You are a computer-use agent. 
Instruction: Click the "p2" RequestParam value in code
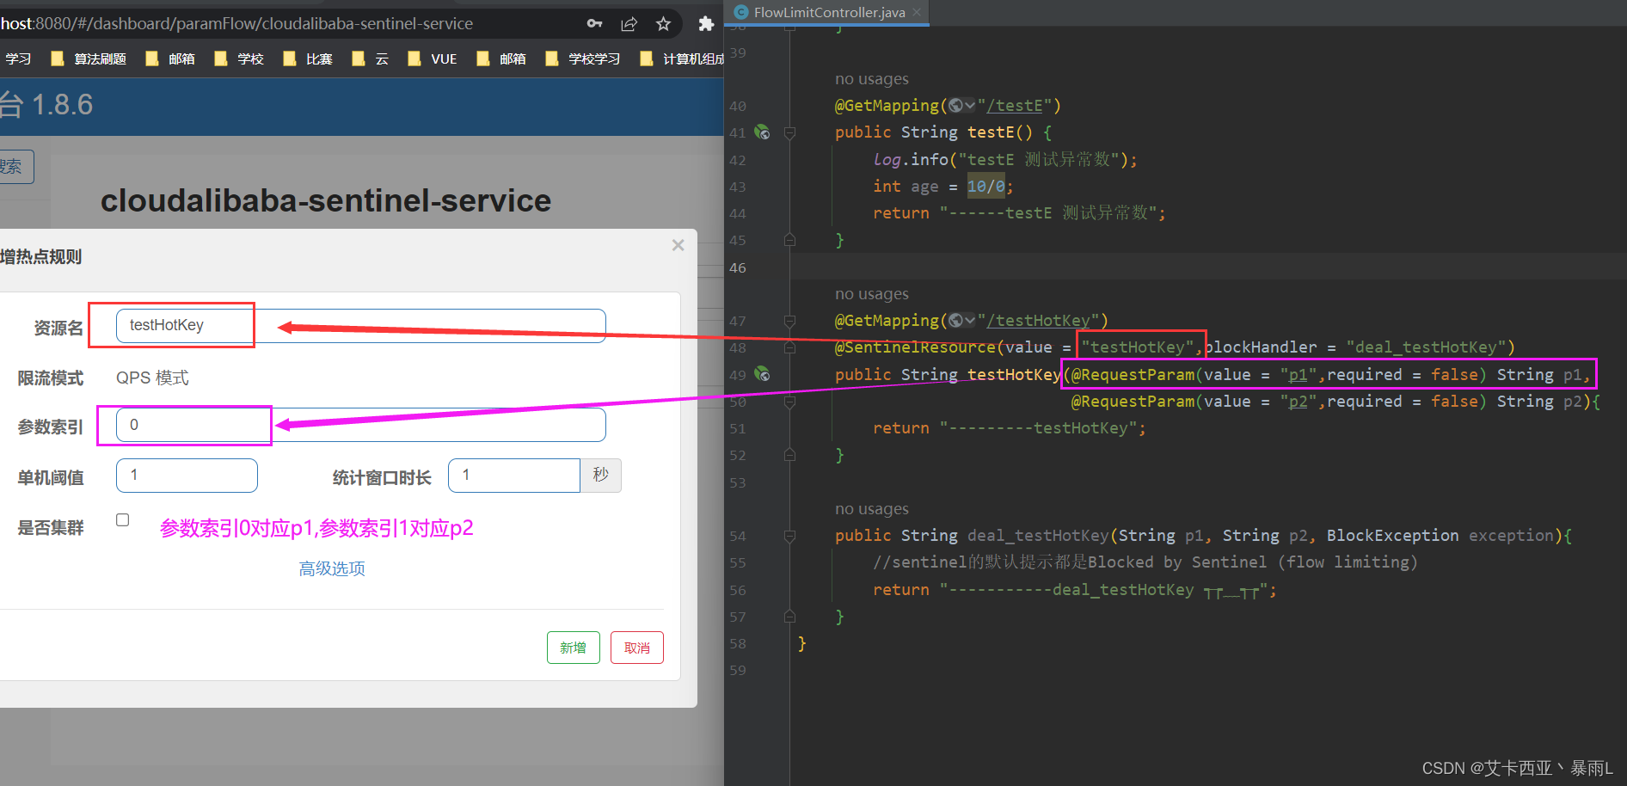[1298, 402]
